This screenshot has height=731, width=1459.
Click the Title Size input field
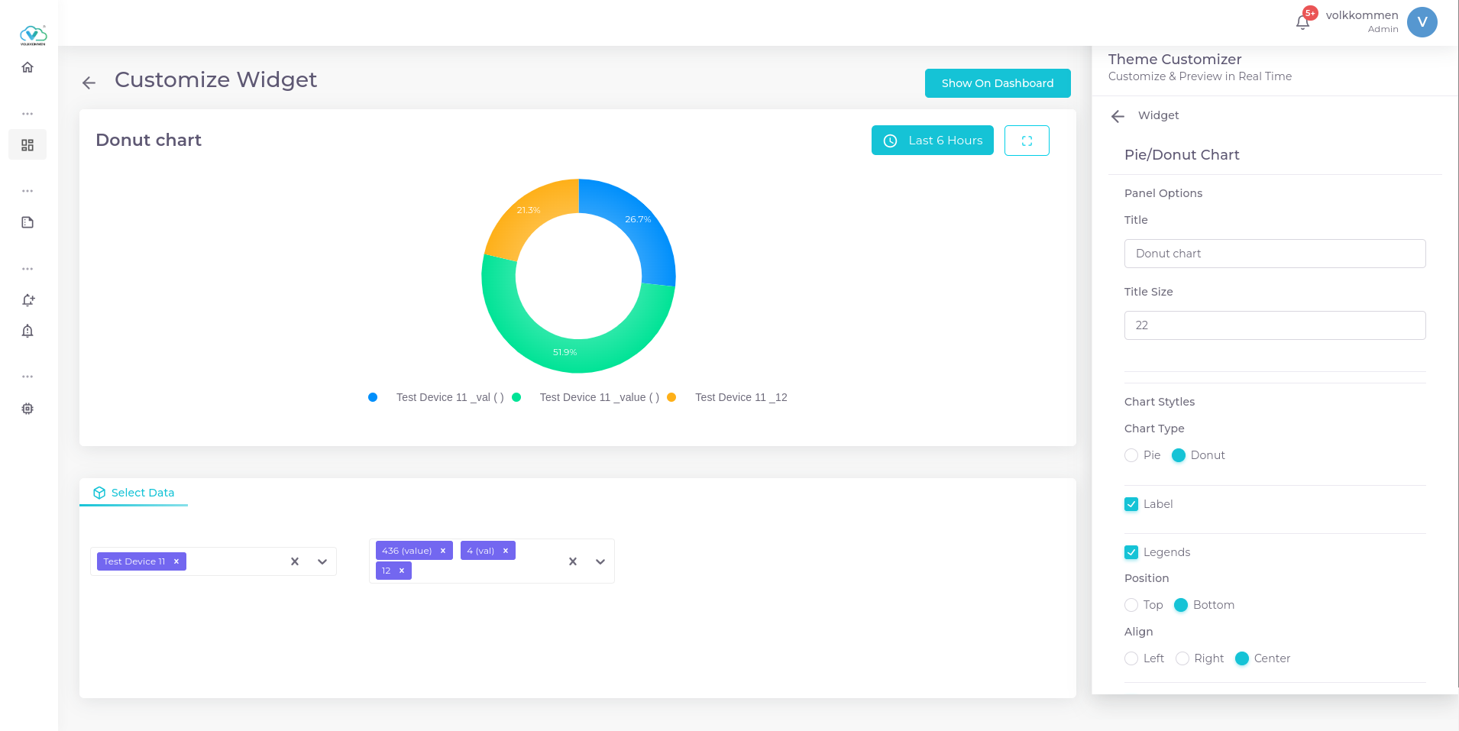1274,325
